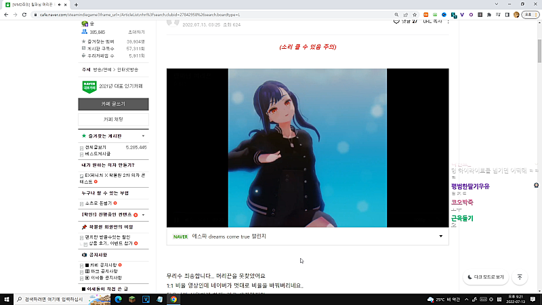This screenshot has height=305, width=542.
Task: Open a new browser tab
Action: [x=76, y=5]
